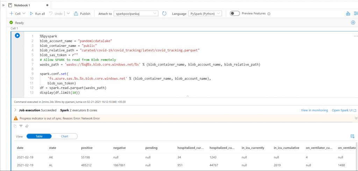Open the variables/data panel icon

pyautogui.click(x=348, y=14)
